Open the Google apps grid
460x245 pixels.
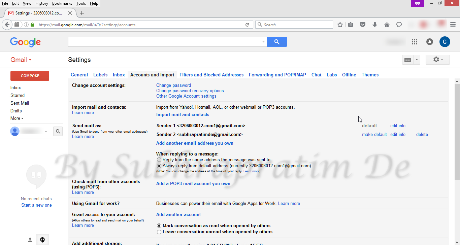click(415, 42)
